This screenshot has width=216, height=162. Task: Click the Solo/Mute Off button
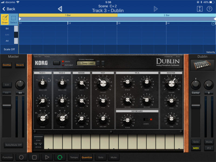[13, 145]
